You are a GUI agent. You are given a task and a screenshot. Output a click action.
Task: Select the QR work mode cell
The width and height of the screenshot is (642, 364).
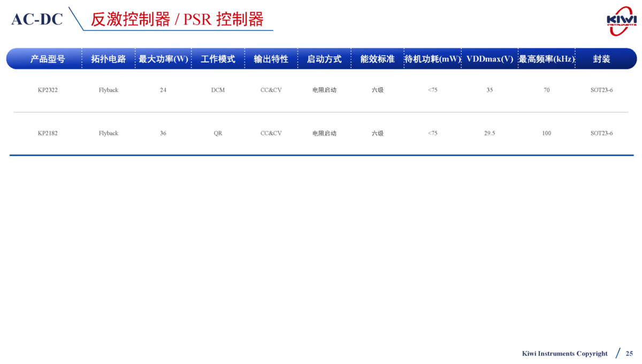218,133
